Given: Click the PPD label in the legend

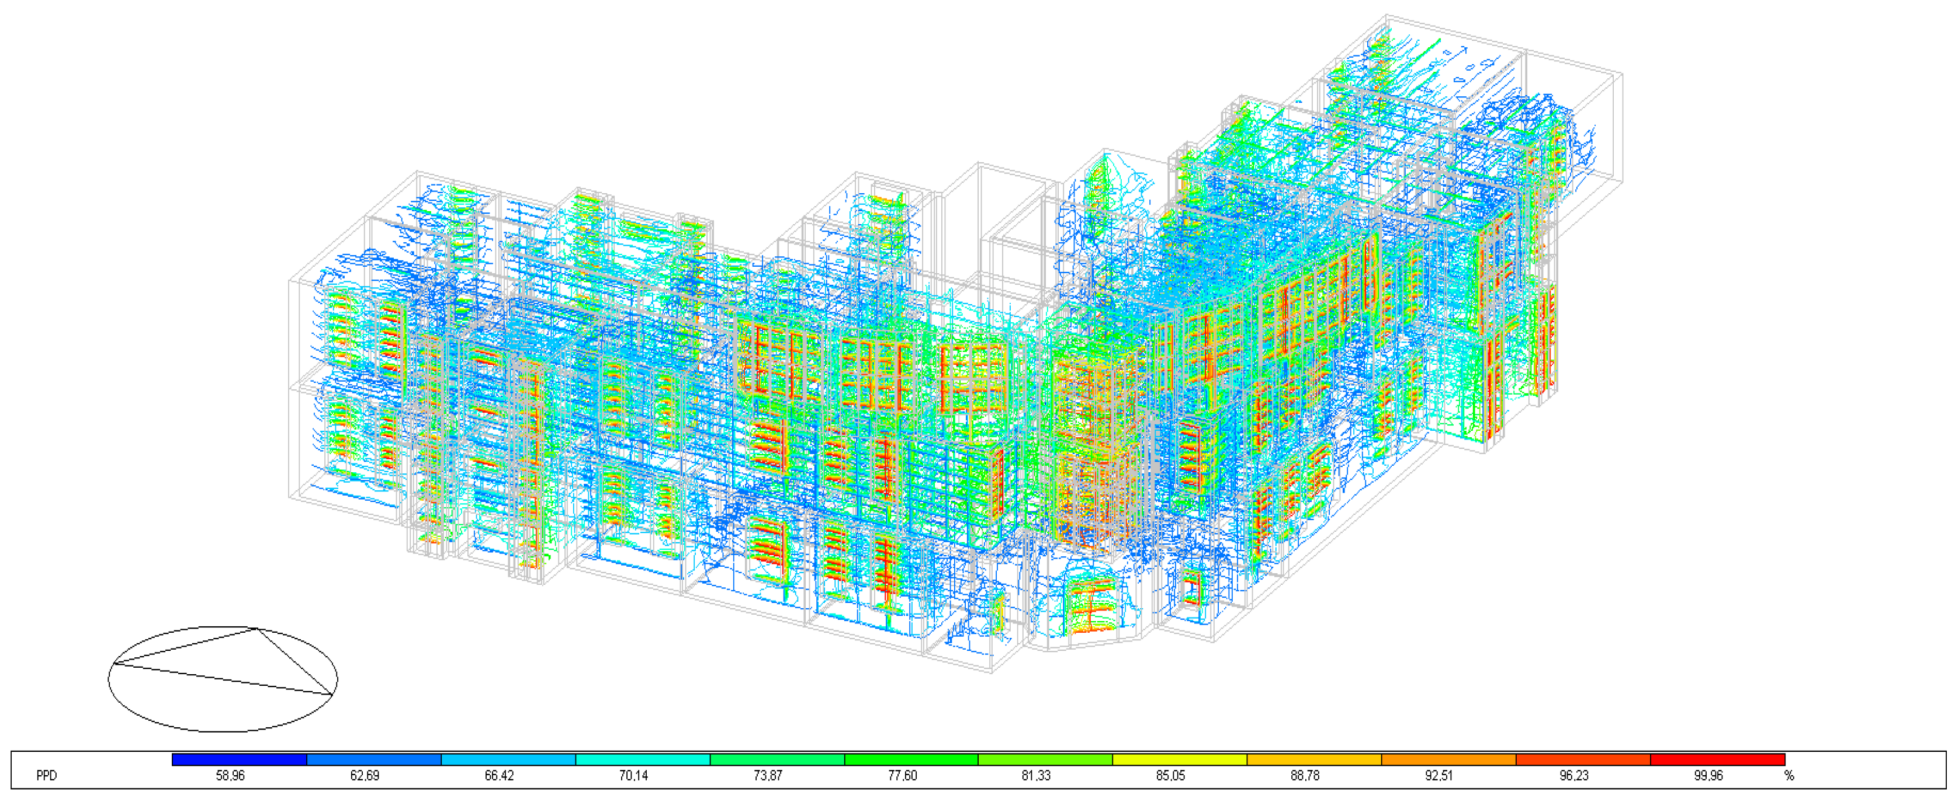Looking at the screenshot, I should pyautogui.click(x=46, y=776).
